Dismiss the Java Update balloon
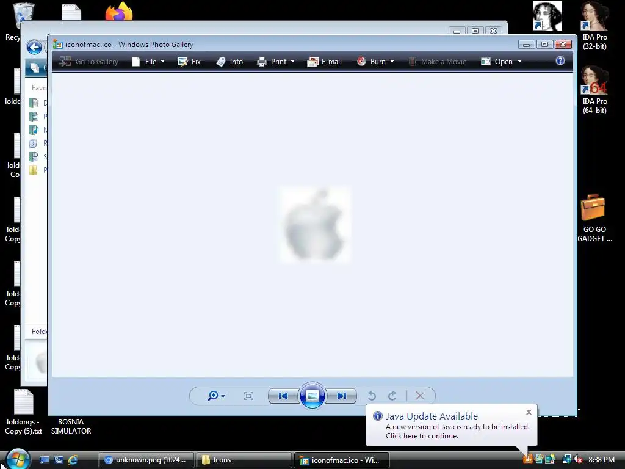Screen dimensions: 625x469 pyautogui.click(x=529, y=412)
